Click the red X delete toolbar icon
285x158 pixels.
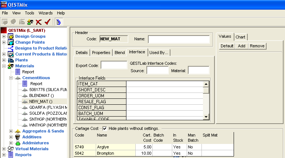pos(38,22)
